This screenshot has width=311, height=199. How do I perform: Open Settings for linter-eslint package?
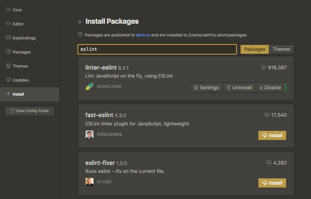click(x=206, y=87)
